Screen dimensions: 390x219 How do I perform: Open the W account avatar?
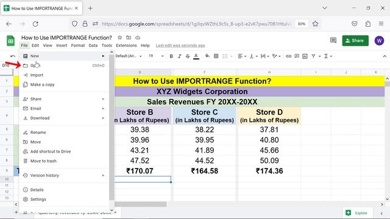pos(379,41)
